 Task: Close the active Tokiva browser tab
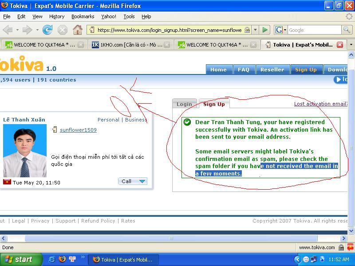coord(340,45)
